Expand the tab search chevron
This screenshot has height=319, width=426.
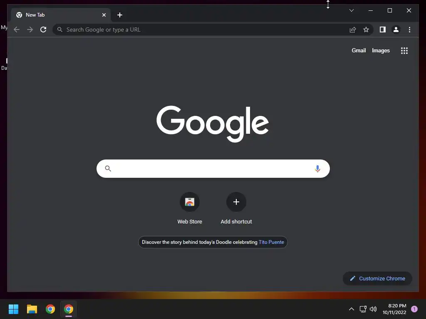tap(351, 10)
